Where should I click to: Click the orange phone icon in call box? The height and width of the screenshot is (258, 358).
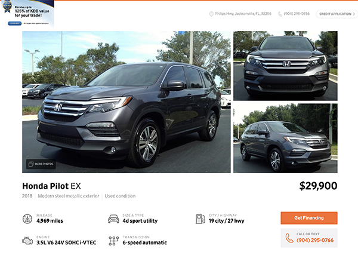289,238
